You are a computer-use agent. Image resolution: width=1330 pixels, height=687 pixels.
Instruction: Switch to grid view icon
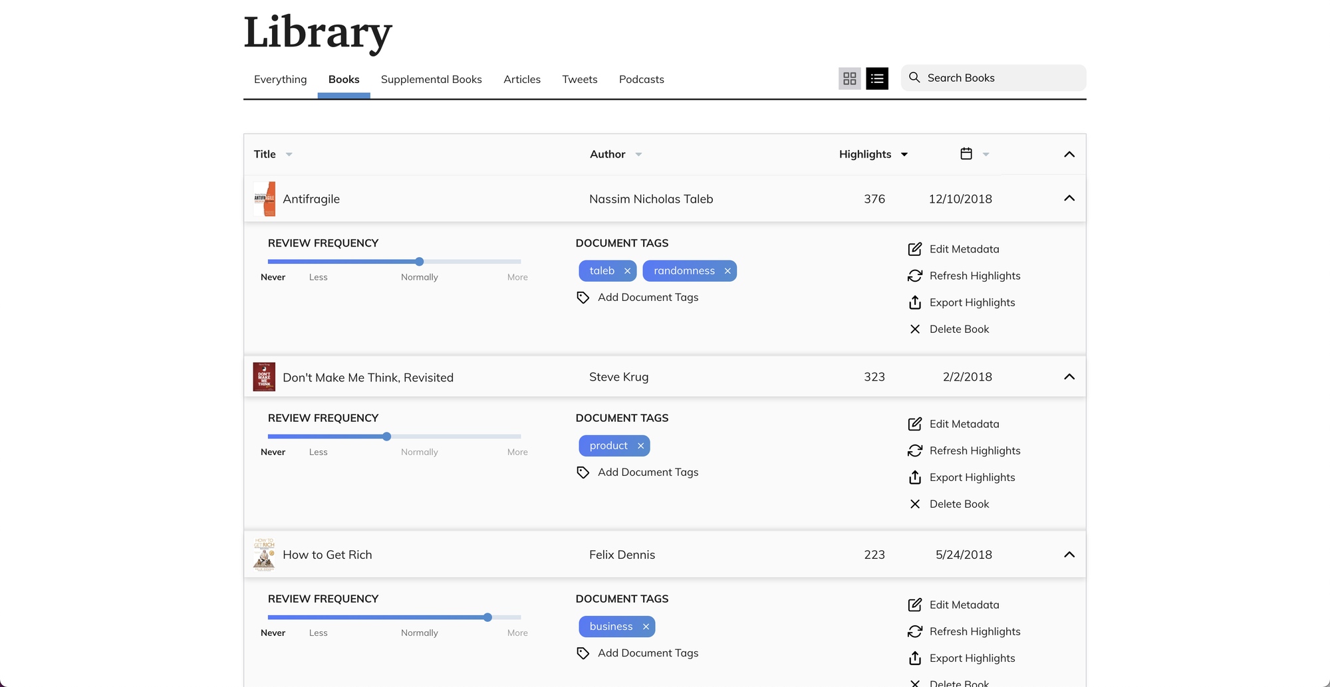click(x=849, y=78)
